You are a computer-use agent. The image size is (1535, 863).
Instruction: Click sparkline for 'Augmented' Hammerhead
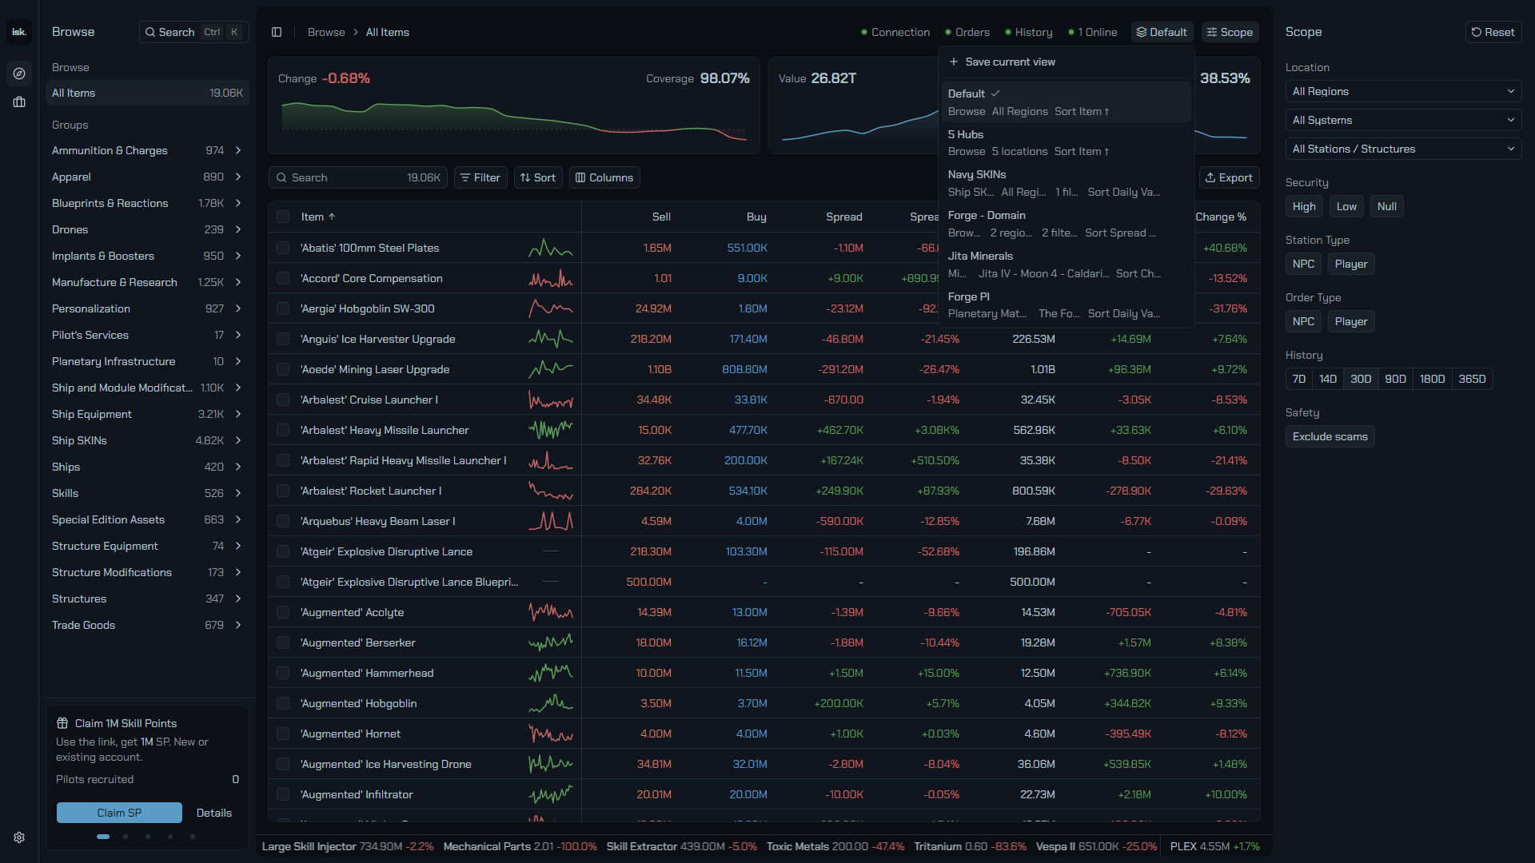pyautogui.click(x=551, y=673)
